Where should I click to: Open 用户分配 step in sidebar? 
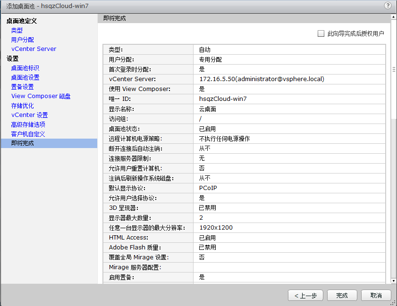coord(22,40)
